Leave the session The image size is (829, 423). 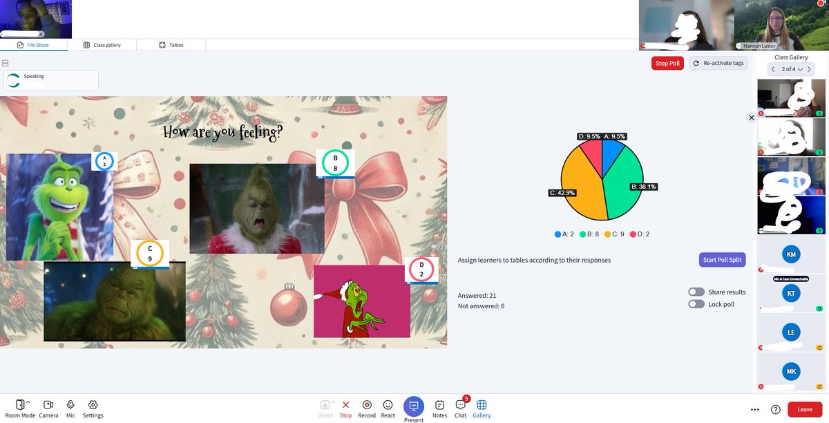click(x=805, y=409)
